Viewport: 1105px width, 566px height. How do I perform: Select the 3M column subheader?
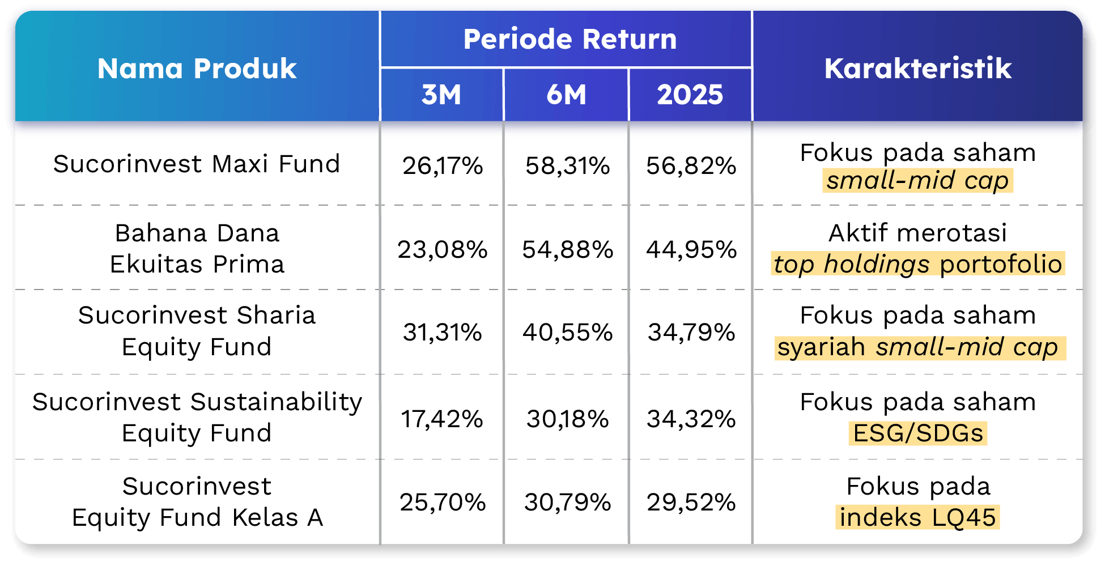441,95
